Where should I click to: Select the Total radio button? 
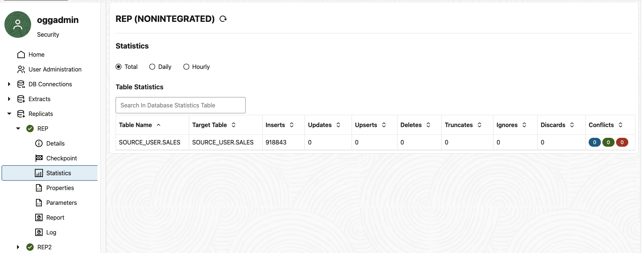(119, 67)
